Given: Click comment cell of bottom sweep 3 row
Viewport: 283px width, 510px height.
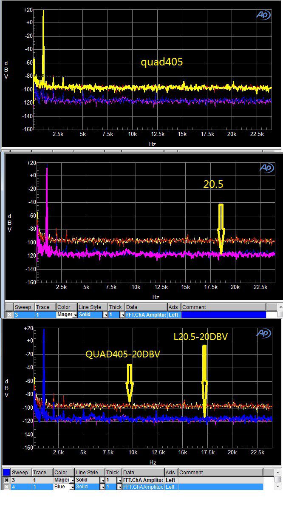Looking at the screenshot, I should click(221, 480).
